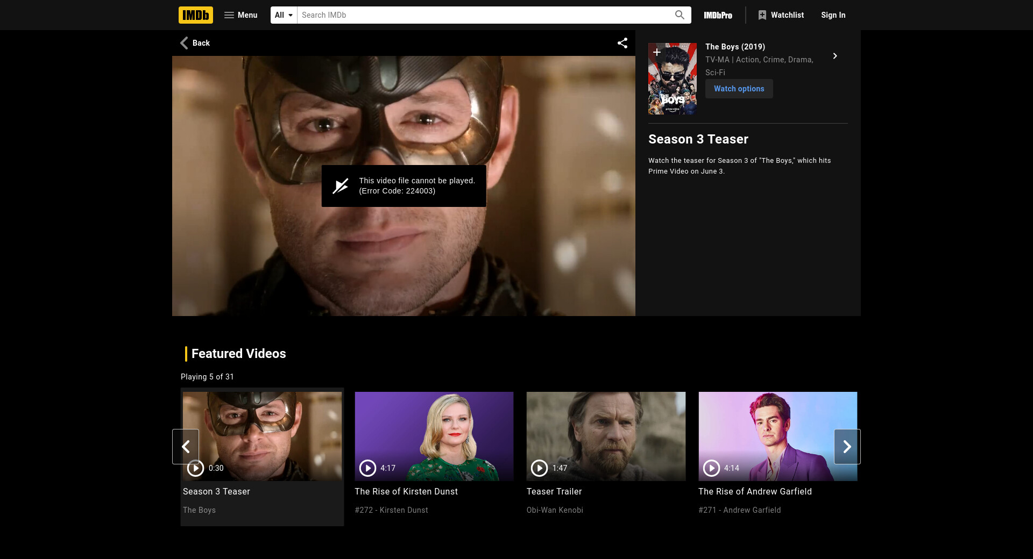The image size is (1033, 559).
Task: Play The Rise of Kirsten Dunst video
Action: click(x=434, y=436)
